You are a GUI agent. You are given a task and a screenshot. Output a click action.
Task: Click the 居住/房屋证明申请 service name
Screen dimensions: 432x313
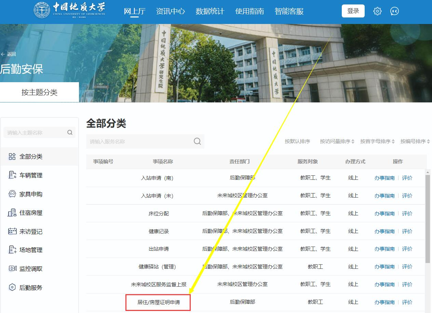pyautogui.click(x=159, y=302)
